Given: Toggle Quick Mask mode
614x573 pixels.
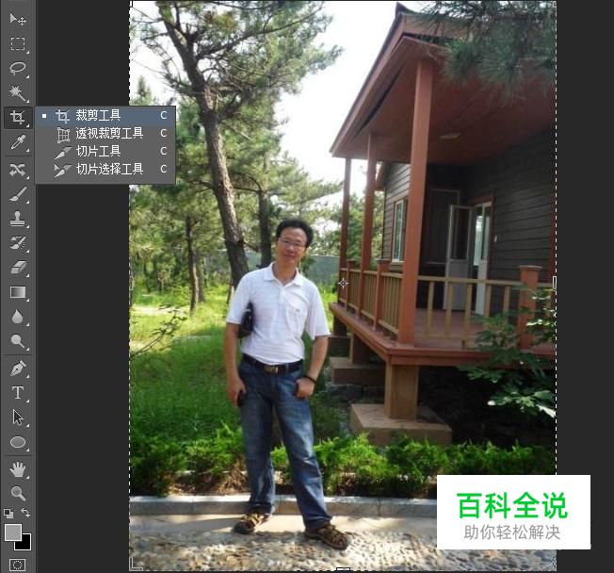Looking at the screenshot, I should [17, 565].
